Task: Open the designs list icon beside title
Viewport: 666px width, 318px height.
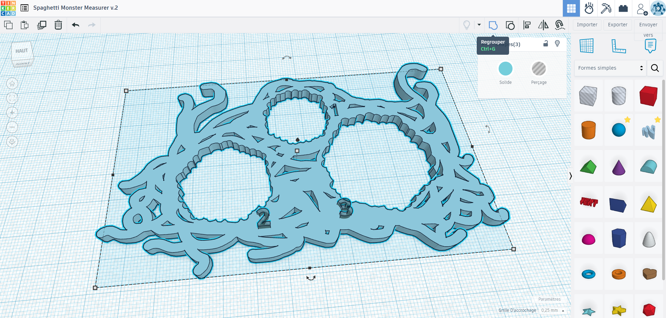Action: pos(24,8)
